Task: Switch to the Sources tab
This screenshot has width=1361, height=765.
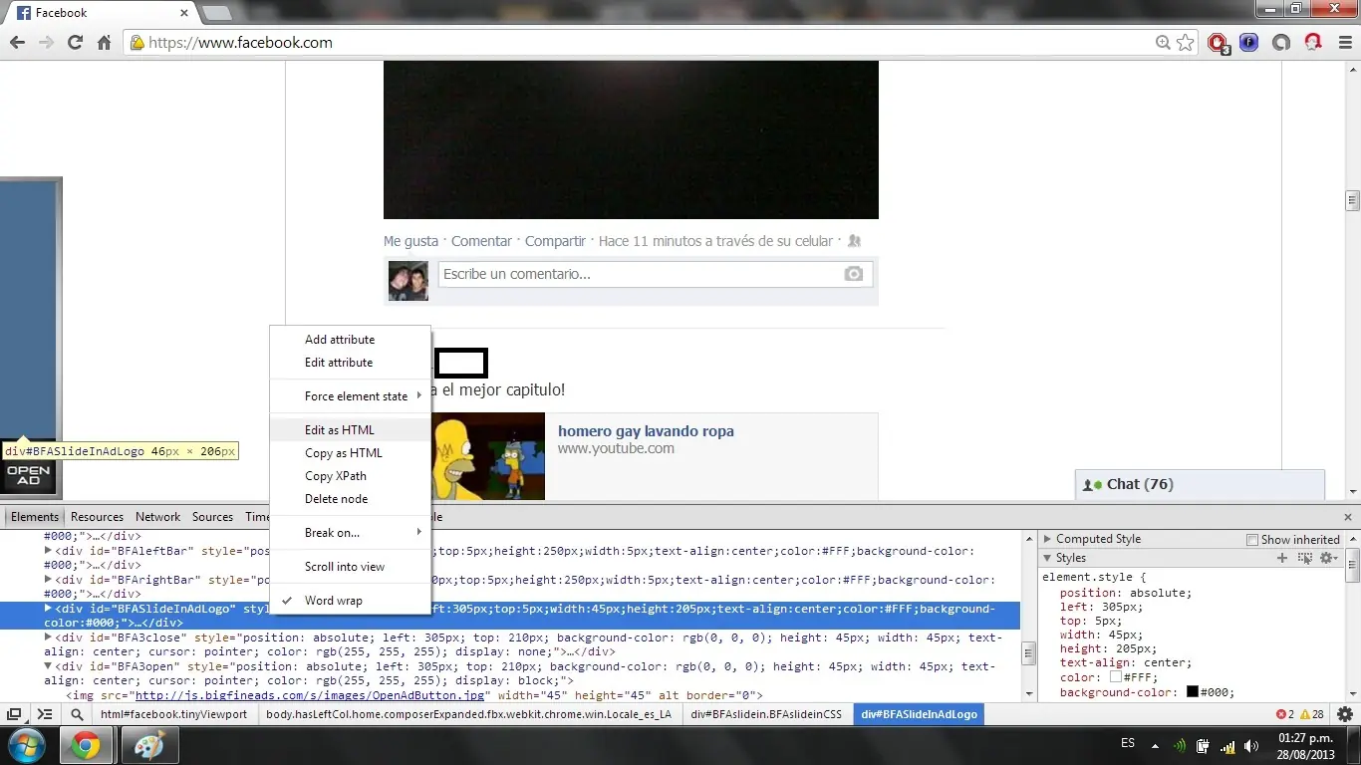Action: click(212, 517)
